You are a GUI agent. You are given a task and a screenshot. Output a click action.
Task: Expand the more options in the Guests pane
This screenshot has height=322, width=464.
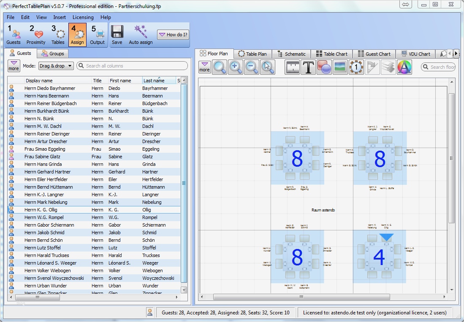tap(13, 65)
